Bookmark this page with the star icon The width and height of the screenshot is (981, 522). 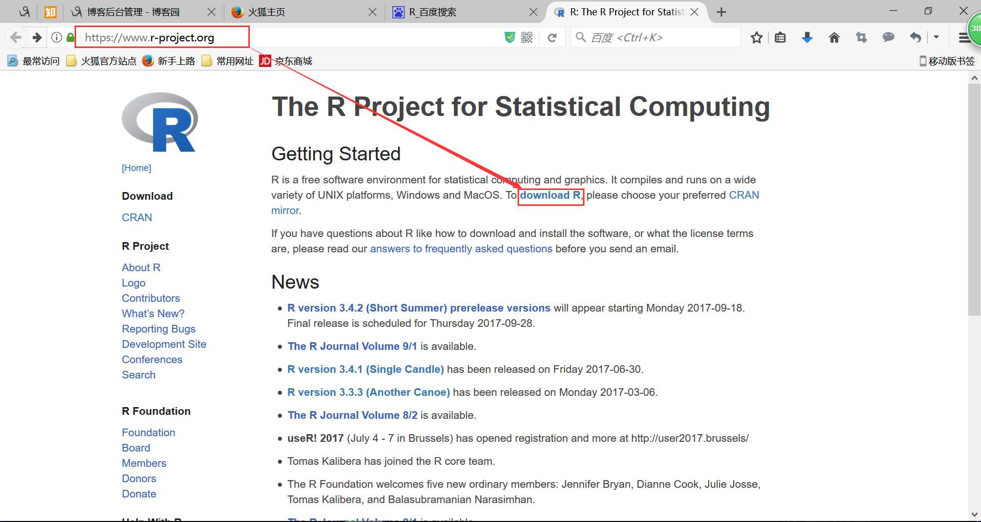[757, 37]
